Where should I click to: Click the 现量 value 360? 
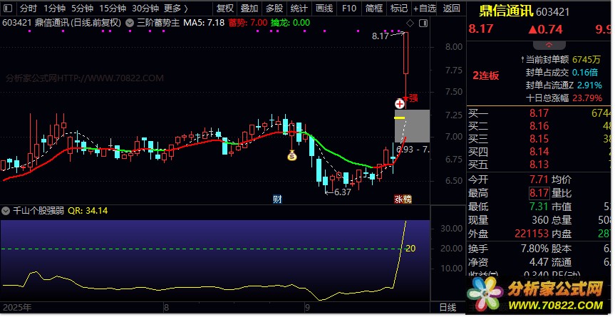tap(540, 220)
